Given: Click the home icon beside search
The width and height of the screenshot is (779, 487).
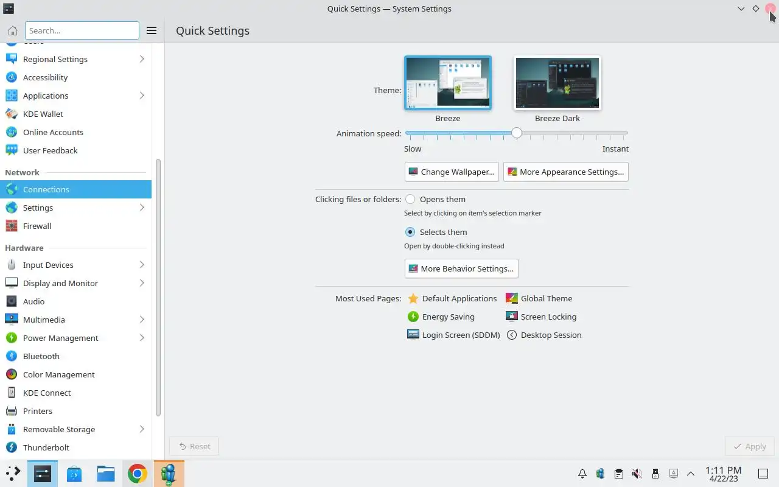Looking at the screenshot, I should pos(12,30).
